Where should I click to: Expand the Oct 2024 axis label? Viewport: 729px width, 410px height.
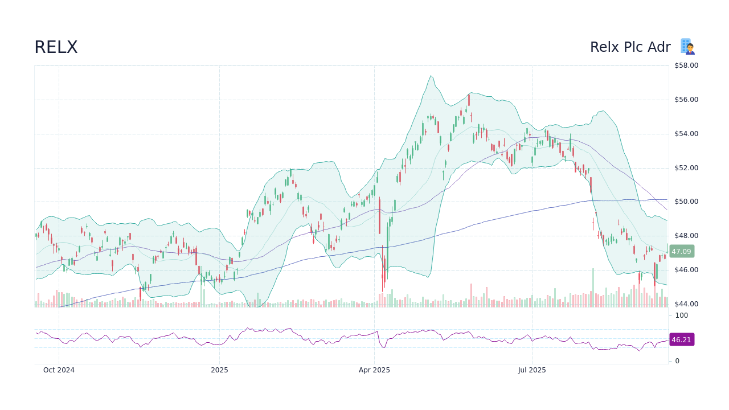click(x=58, y=370)
